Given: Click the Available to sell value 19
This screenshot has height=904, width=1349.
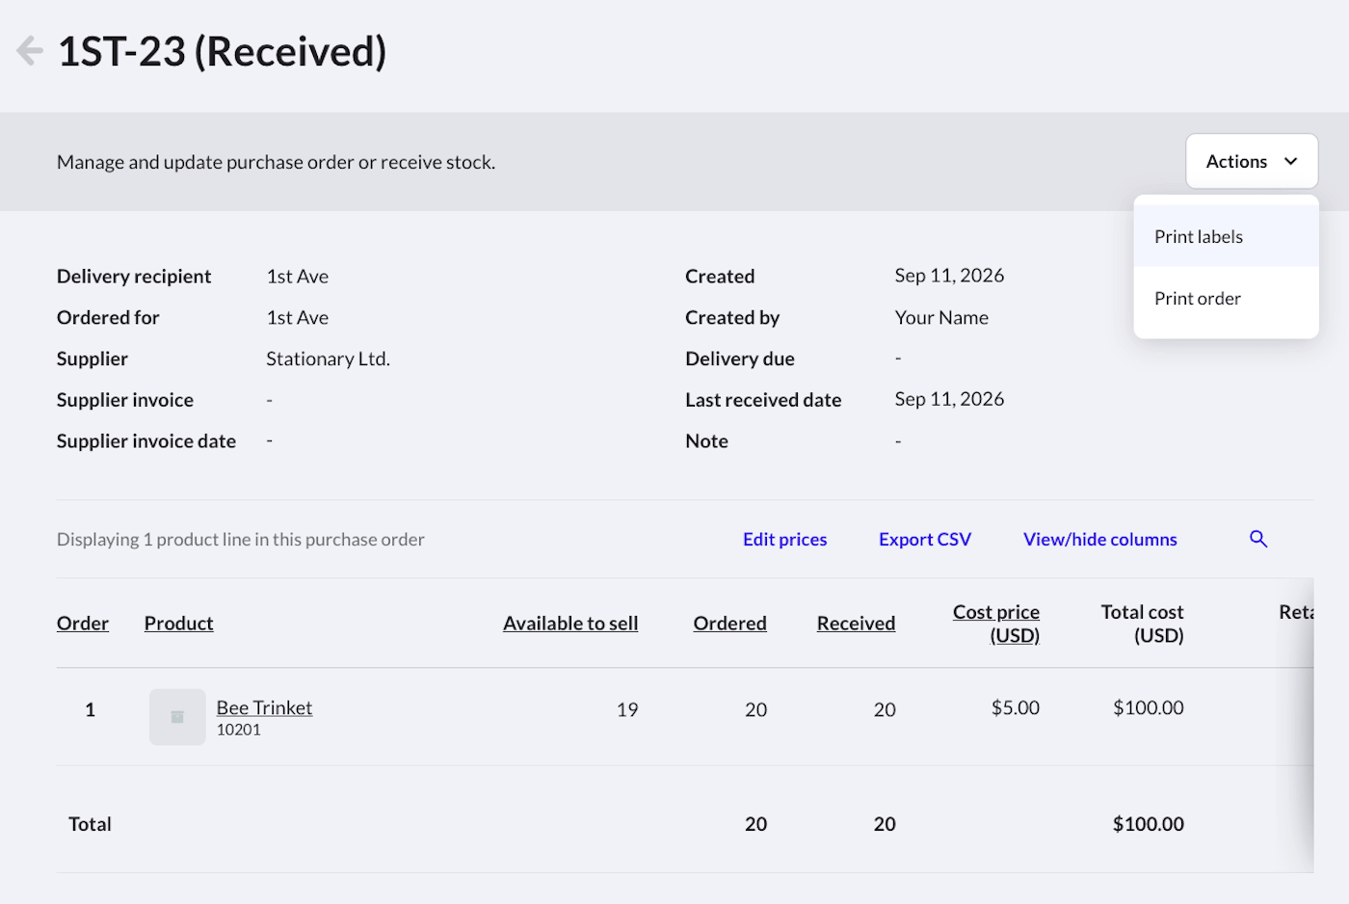Looking at the screenshot, I should tap(627, 709).
